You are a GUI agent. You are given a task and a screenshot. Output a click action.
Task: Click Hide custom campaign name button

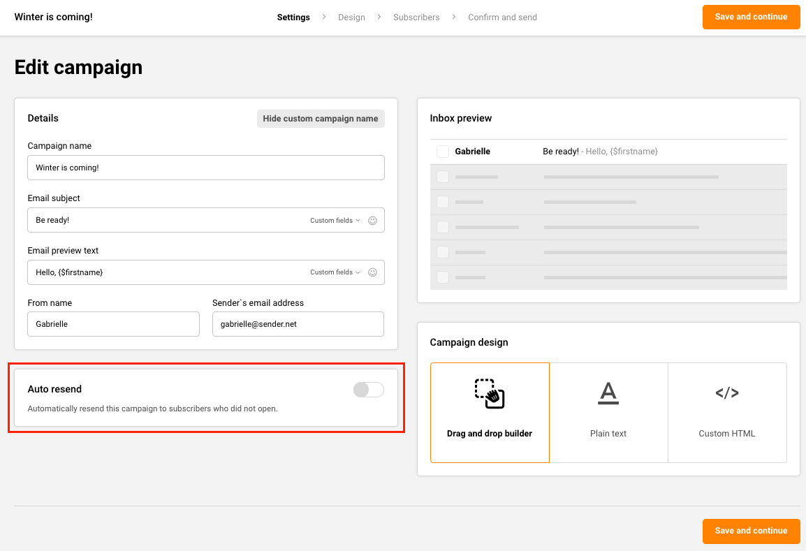321,119
